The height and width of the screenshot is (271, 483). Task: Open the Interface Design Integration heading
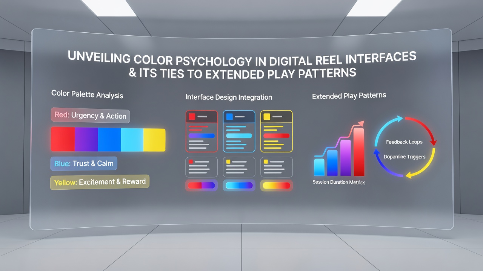[229, 97]
